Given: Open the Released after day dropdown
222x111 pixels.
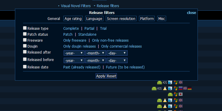Looking at the screenshot, I should pos(117,53).
